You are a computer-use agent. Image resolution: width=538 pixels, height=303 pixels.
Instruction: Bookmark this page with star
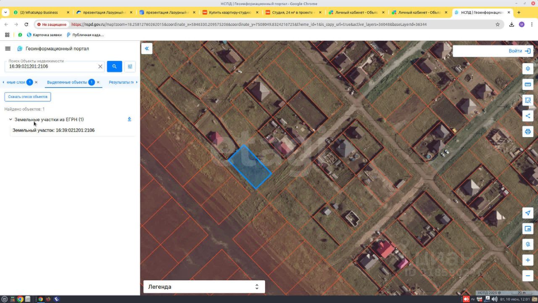(x=498, y=24)
